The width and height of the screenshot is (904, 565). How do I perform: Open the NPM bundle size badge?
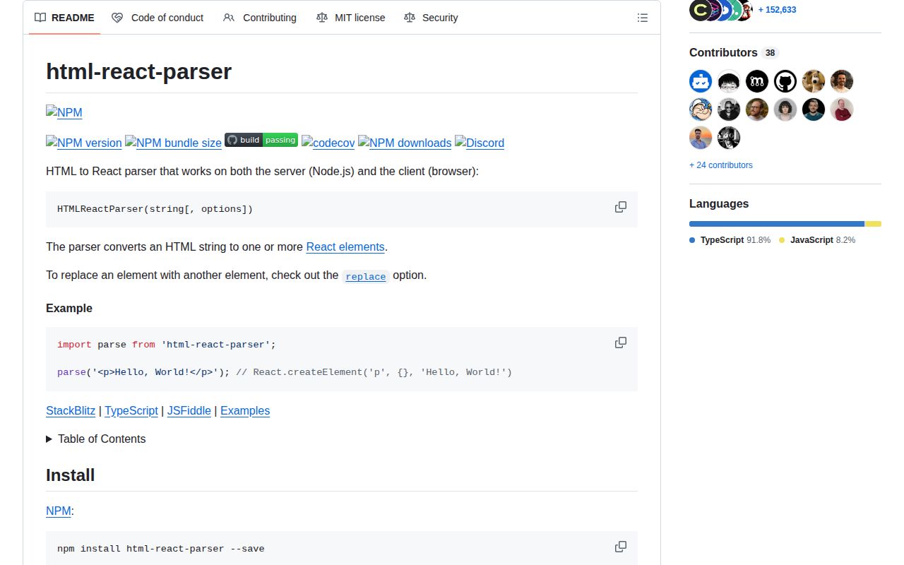(x=173, y=143)
